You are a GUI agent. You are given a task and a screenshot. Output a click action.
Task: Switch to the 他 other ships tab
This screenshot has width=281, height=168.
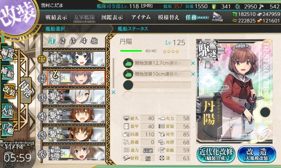(94, 41)
